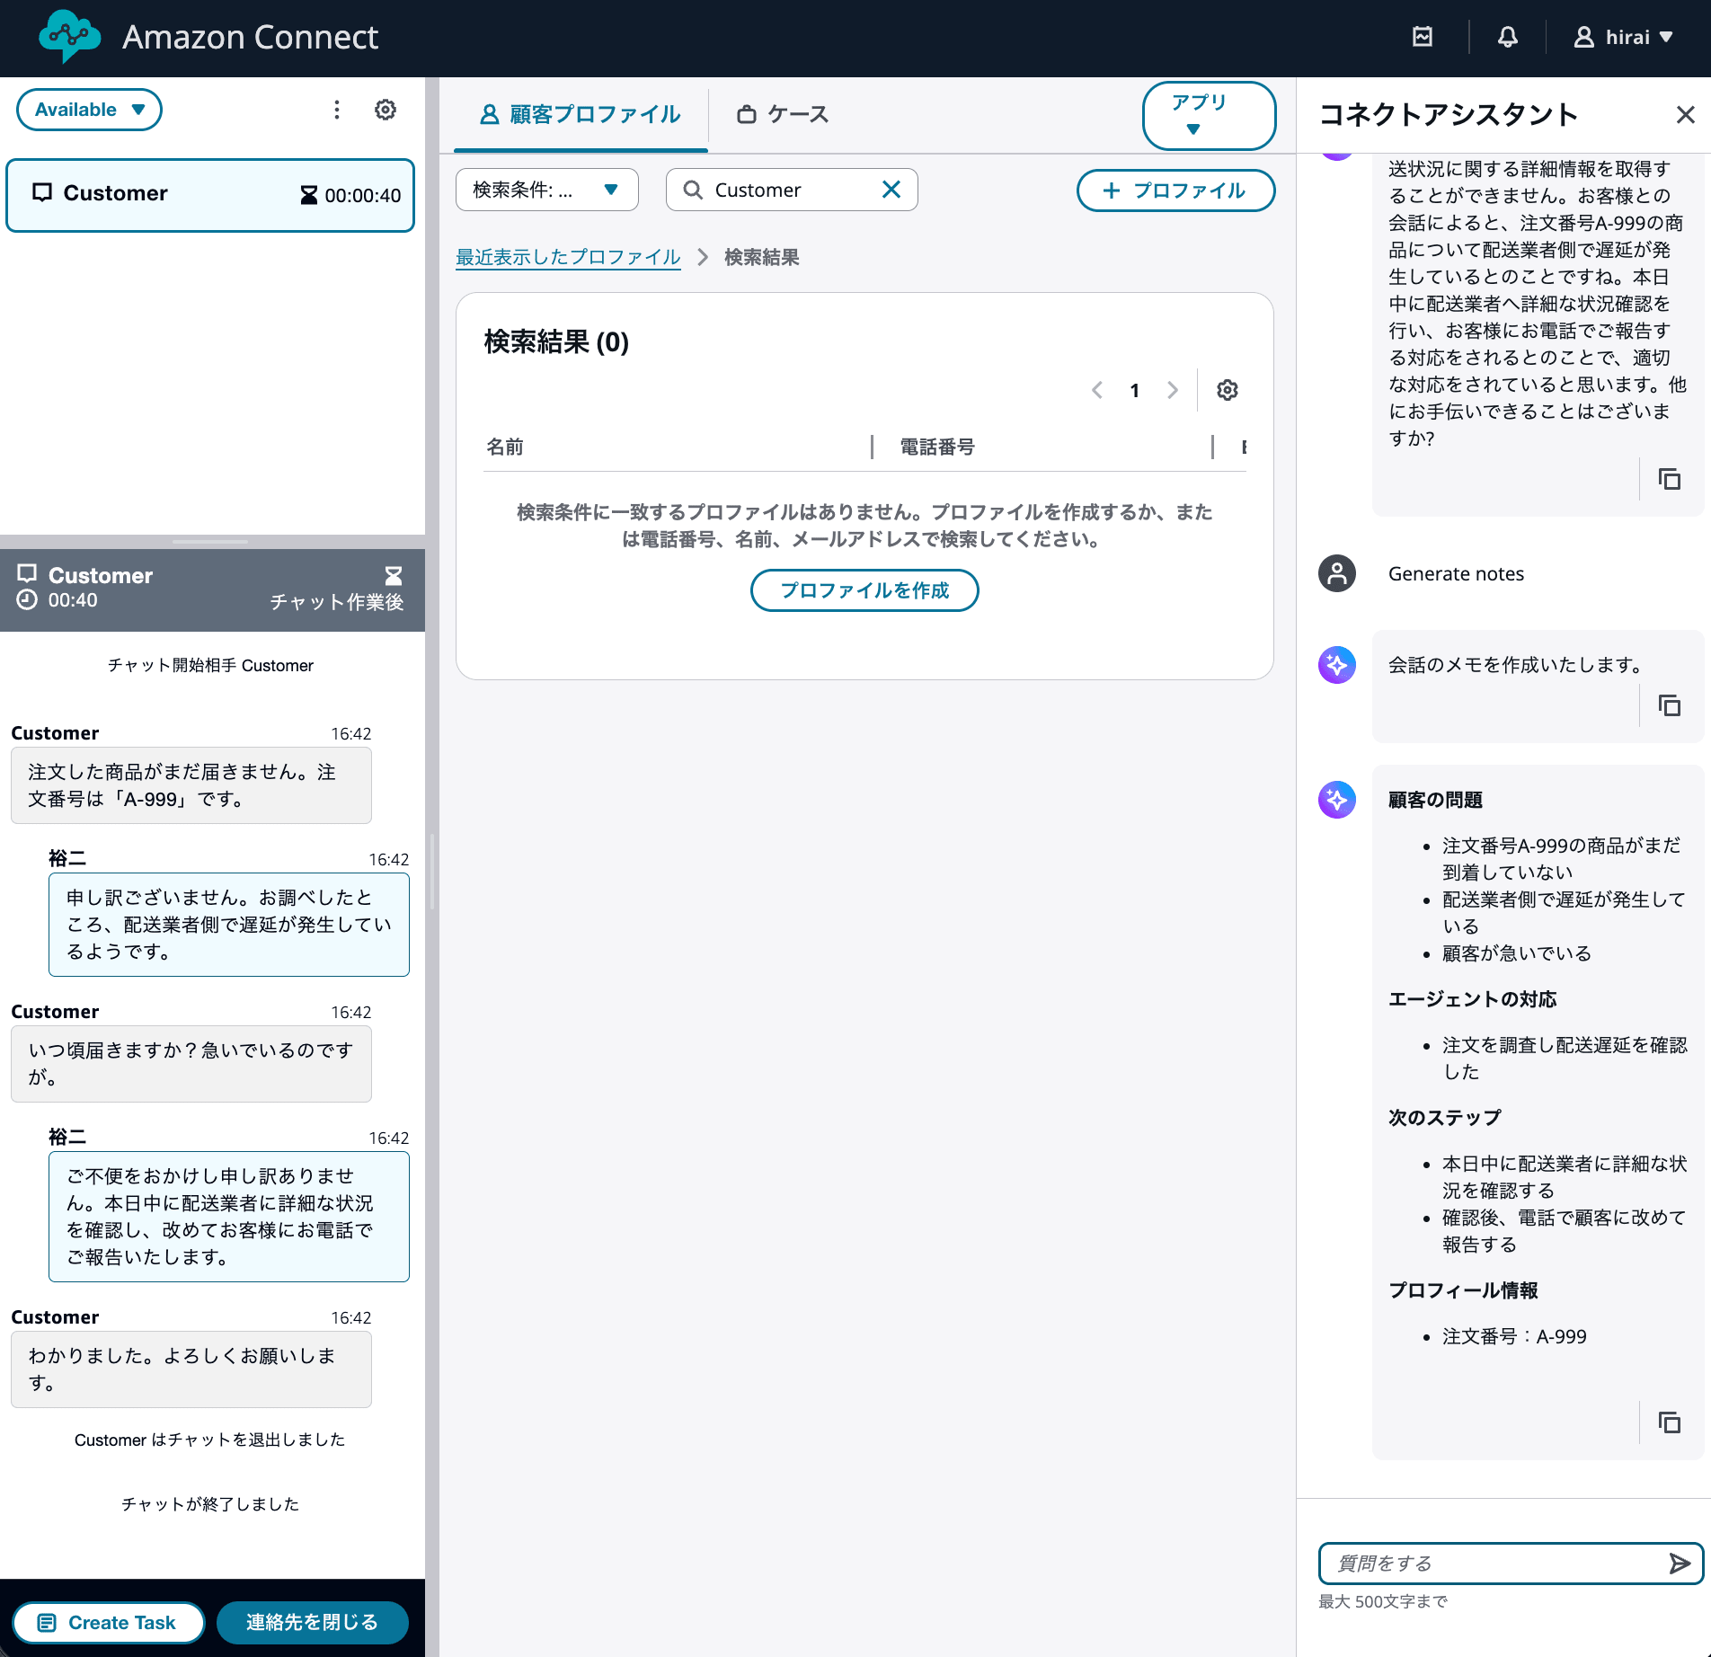
Task: Copy the assistant's customer issue summary
Action: point(1670,1422)
